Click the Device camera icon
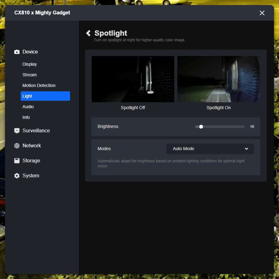The width and height of the screenshot is (279, 279). (17, 52)
